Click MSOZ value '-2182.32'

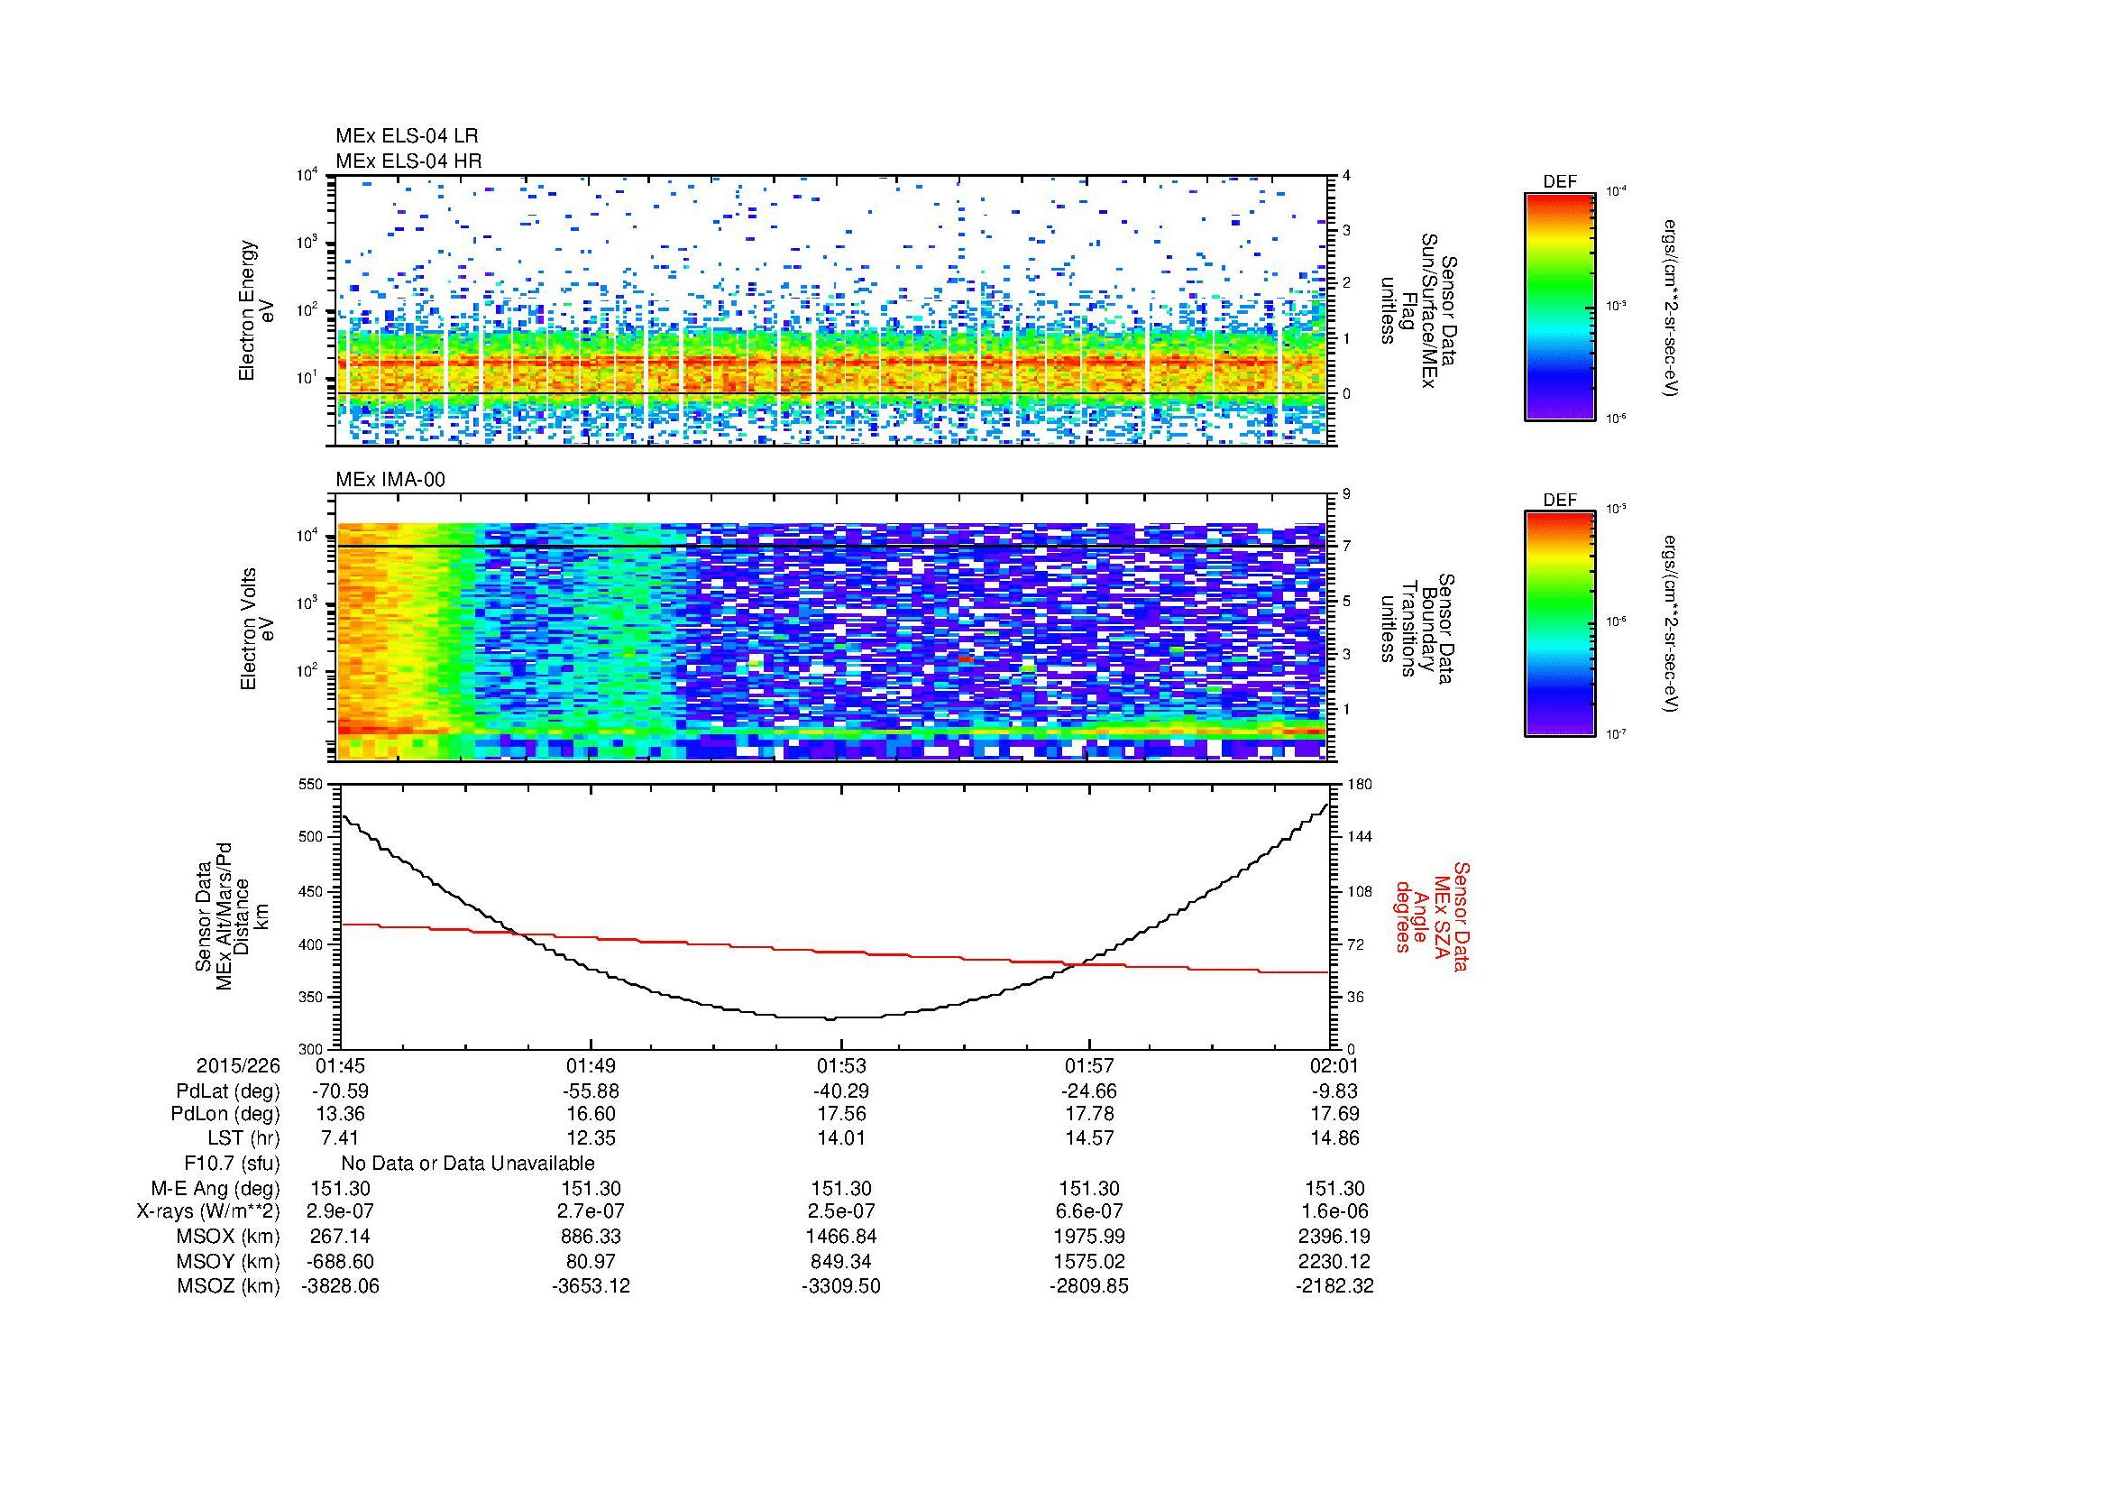(1334, 1286)
